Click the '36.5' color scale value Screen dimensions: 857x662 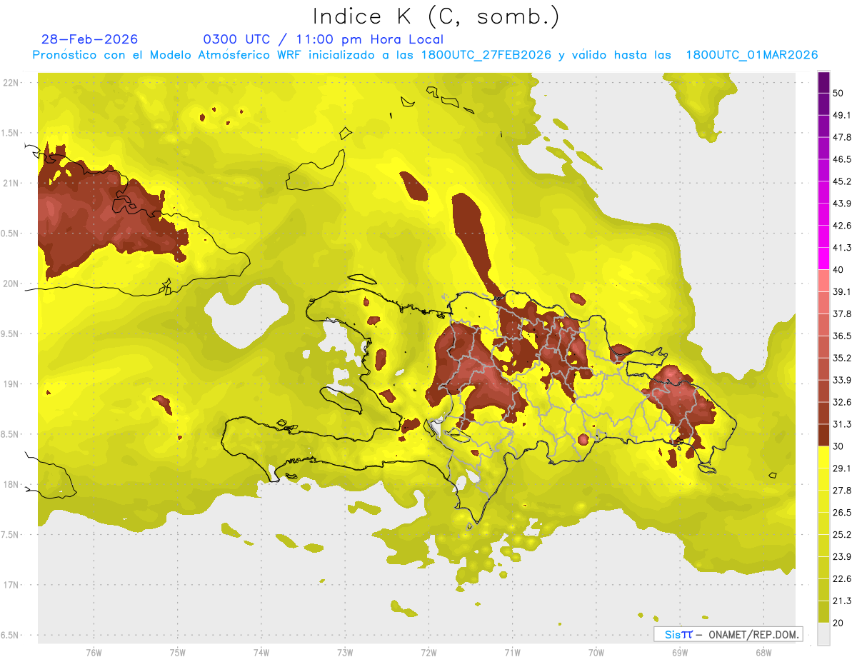coord(842,336)
